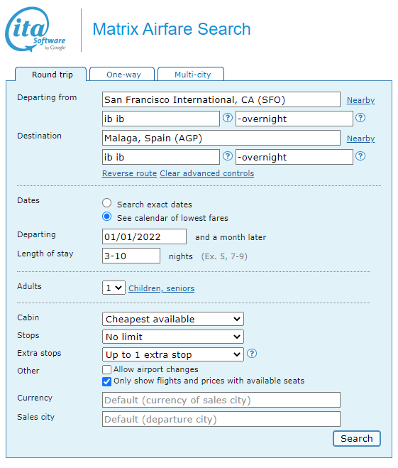Click the Reverse route link
Viewport: 398px width, 468px height.
point(129,173)
